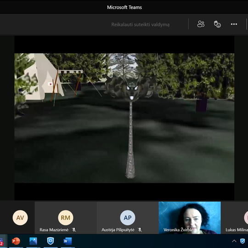Image resolution: width=248 pixels, height=248 pixels.
Task: Switch to Teams in the taskbar
Action: 1,241
